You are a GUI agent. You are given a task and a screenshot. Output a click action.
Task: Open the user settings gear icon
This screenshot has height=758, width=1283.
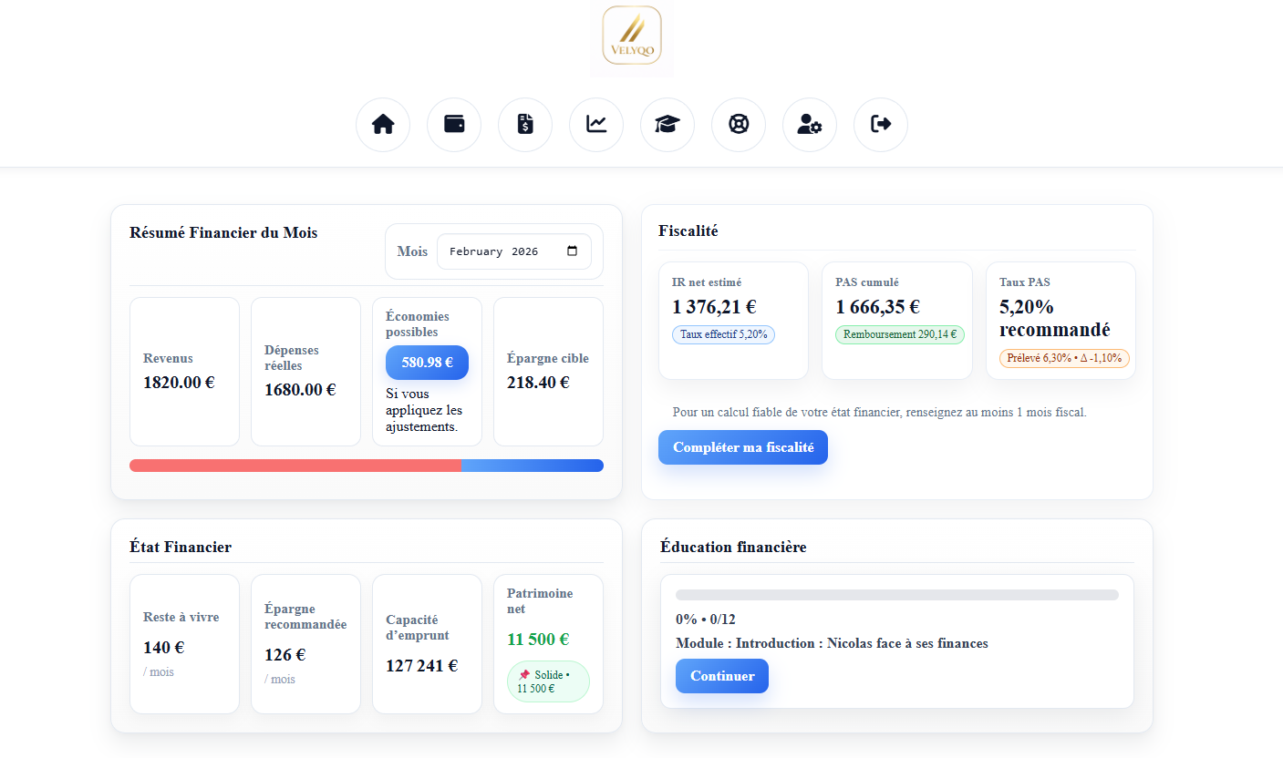[810, 125]
